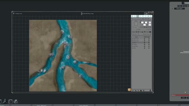Click the map icon beside the centered window title

82,14
